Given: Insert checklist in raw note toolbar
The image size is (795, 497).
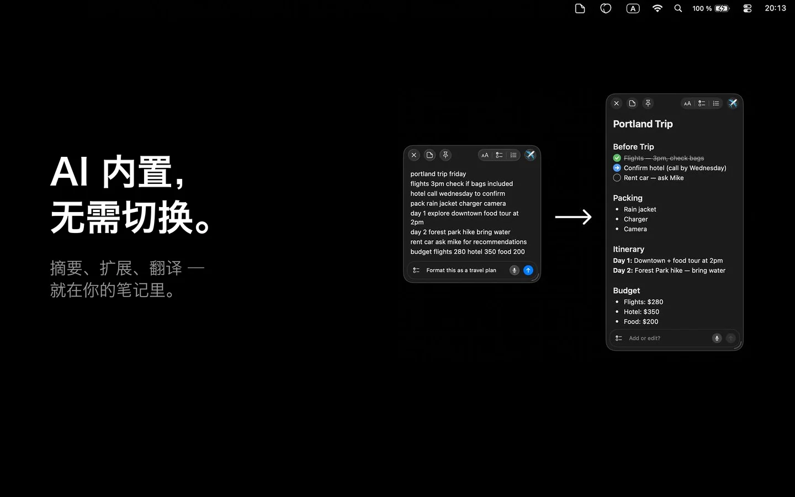Looking at the screenshot, I should pyautogui.click(x=499, y=155).
